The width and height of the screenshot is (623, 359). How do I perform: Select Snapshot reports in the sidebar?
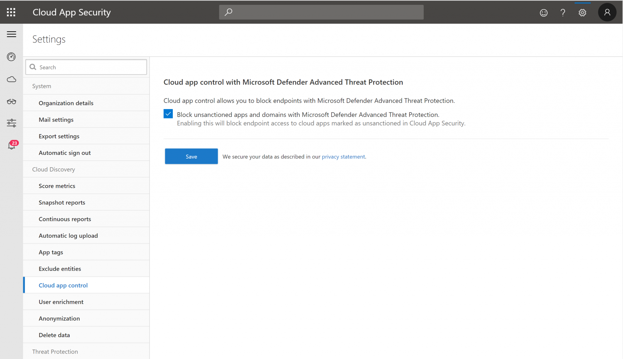coord(62,202)
